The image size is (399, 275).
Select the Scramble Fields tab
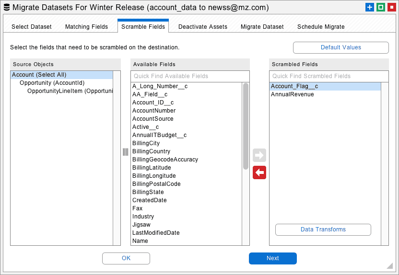click(143, 26)
